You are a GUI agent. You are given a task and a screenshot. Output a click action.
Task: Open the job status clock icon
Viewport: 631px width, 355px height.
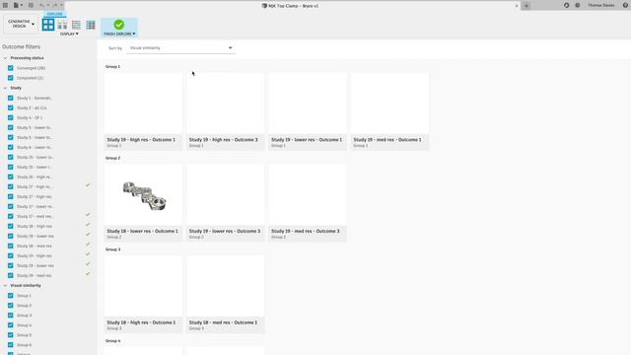point(566,5)
